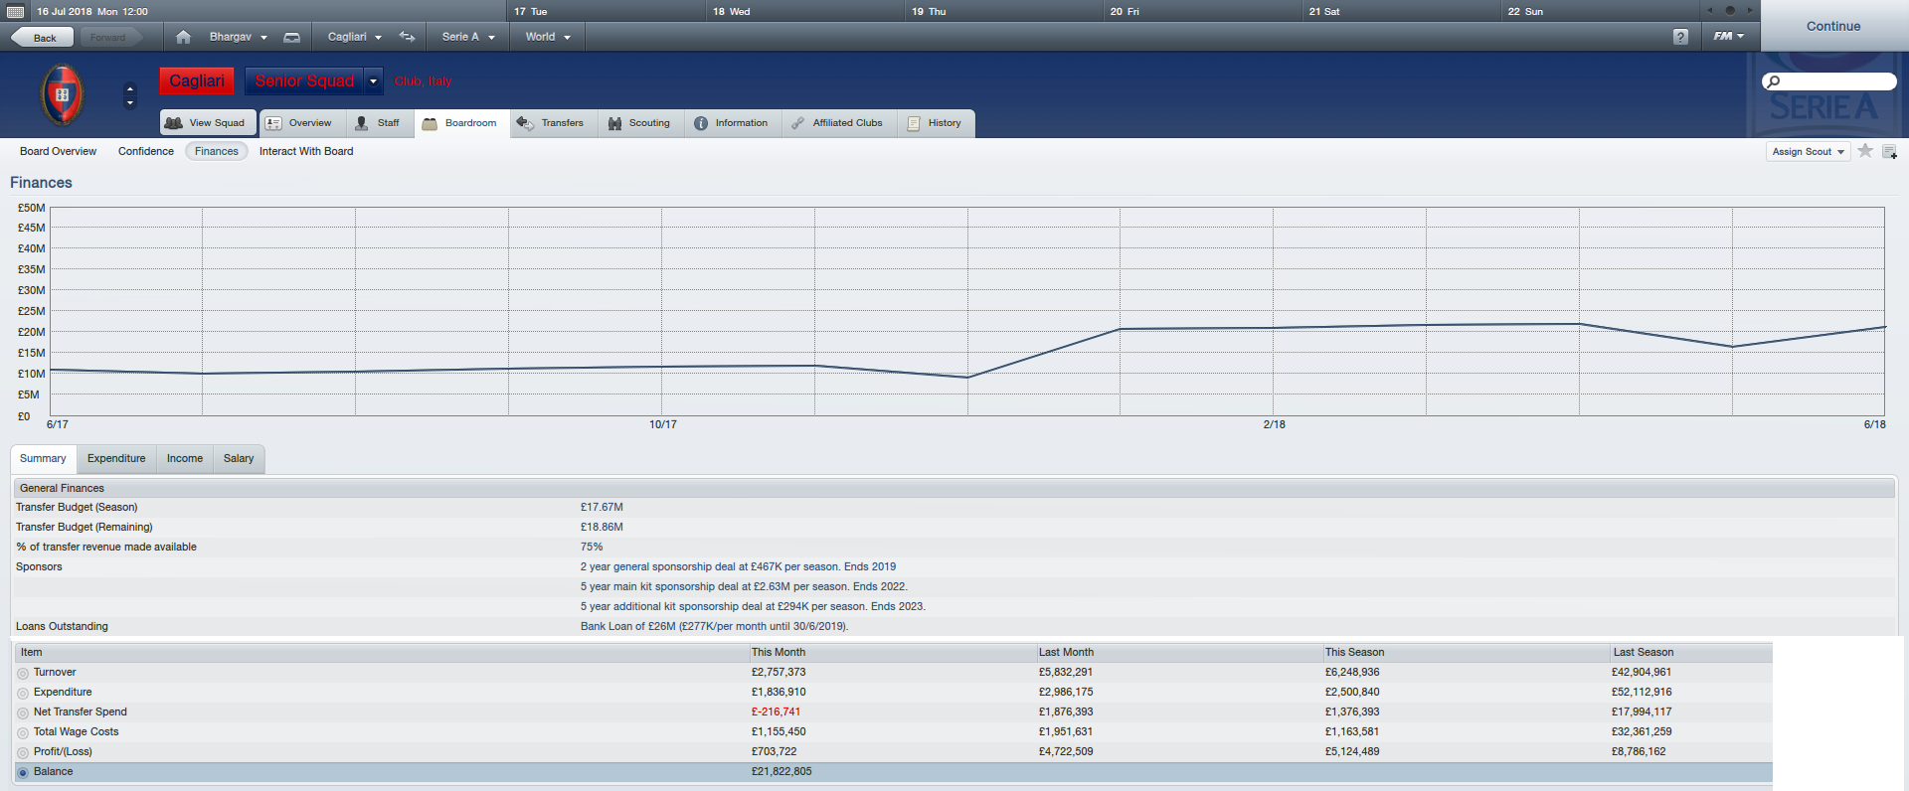Switch to the Summary finances tab
1909x791 pixels.
(x=43, y=458)
